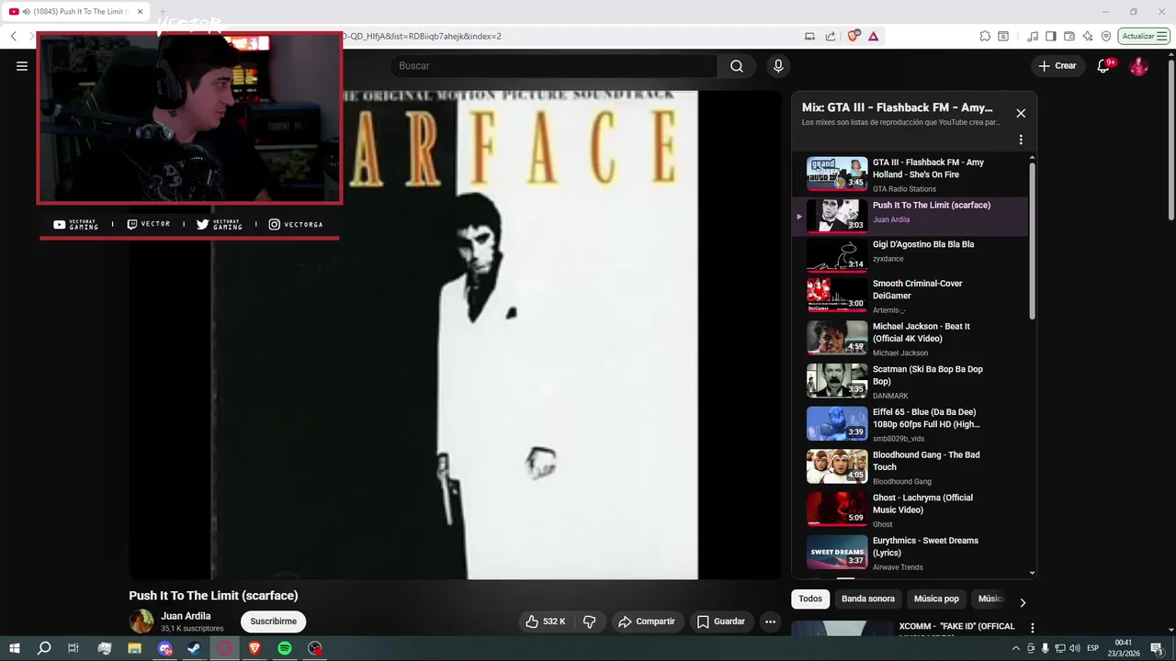The image size is (1176, 661).
Task: Select the Todos filter chip
Action: point(810,599)
